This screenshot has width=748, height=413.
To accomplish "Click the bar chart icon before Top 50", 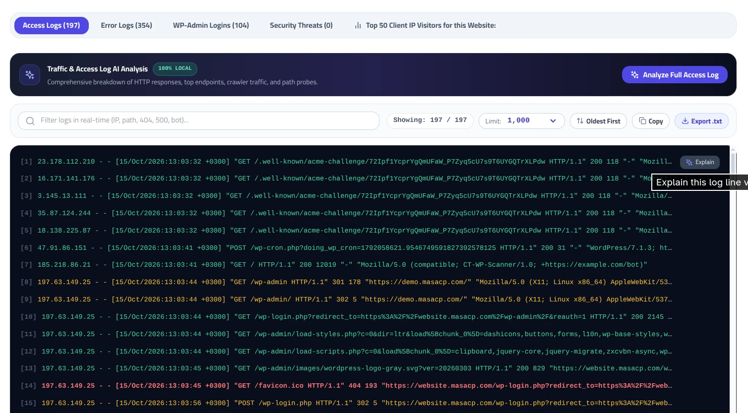I will tap(358, 25).
